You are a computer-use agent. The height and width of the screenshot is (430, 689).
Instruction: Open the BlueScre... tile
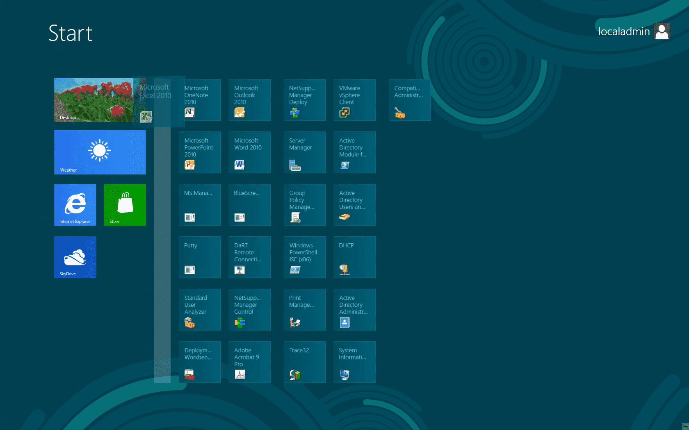point(250,205)
